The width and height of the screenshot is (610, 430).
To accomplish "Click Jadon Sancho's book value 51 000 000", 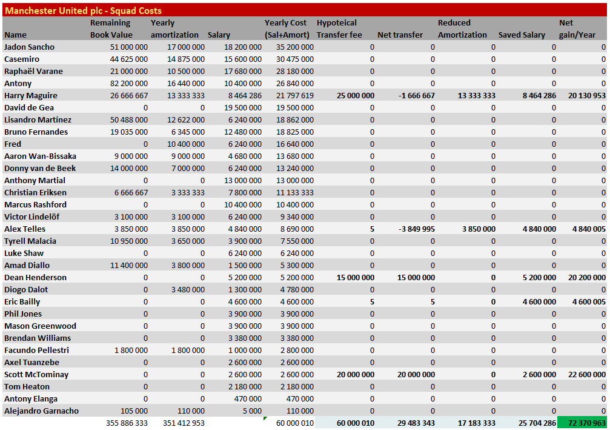I will tap(129, 47).
